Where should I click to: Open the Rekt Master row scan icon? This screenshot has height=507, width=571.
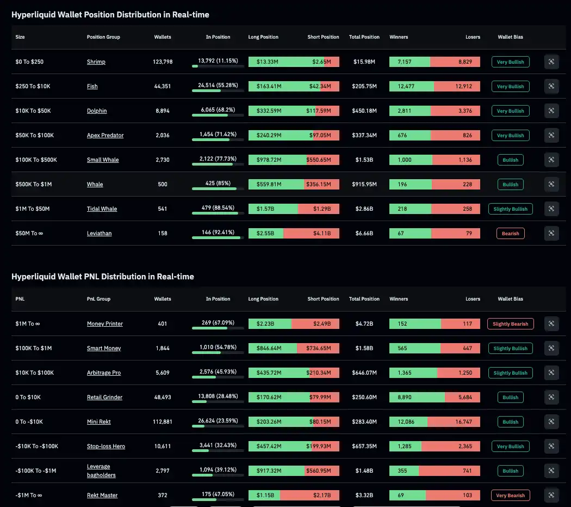(551, 495)
